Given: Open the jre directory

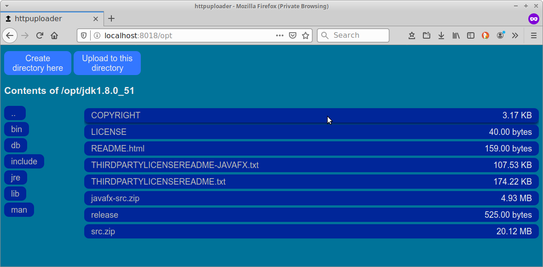Looking at the screenshot, I should 16,178.
